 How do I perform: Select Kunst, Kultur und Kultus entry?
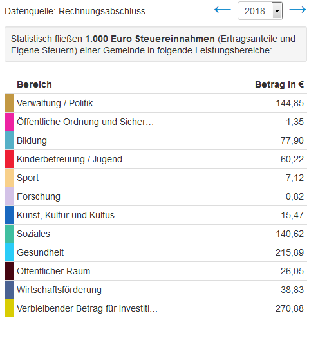(x=156, y=215)
